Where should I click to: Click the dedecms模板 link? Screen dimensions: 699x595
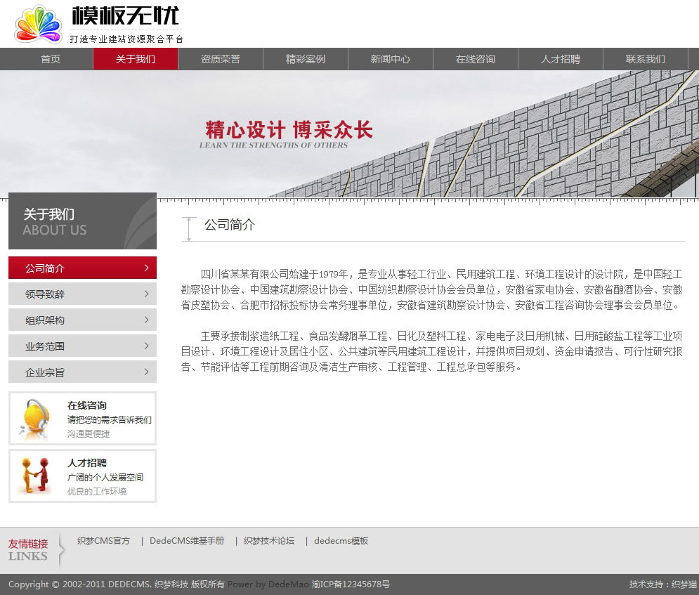click(x=341, y=541)
